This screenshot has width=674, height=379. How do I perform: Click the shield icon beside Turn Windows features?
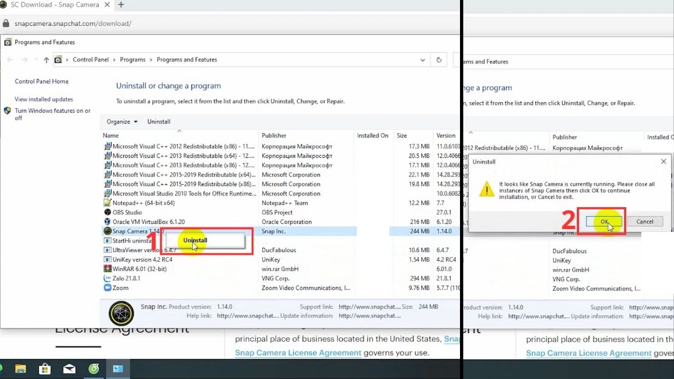click(7, 111)
